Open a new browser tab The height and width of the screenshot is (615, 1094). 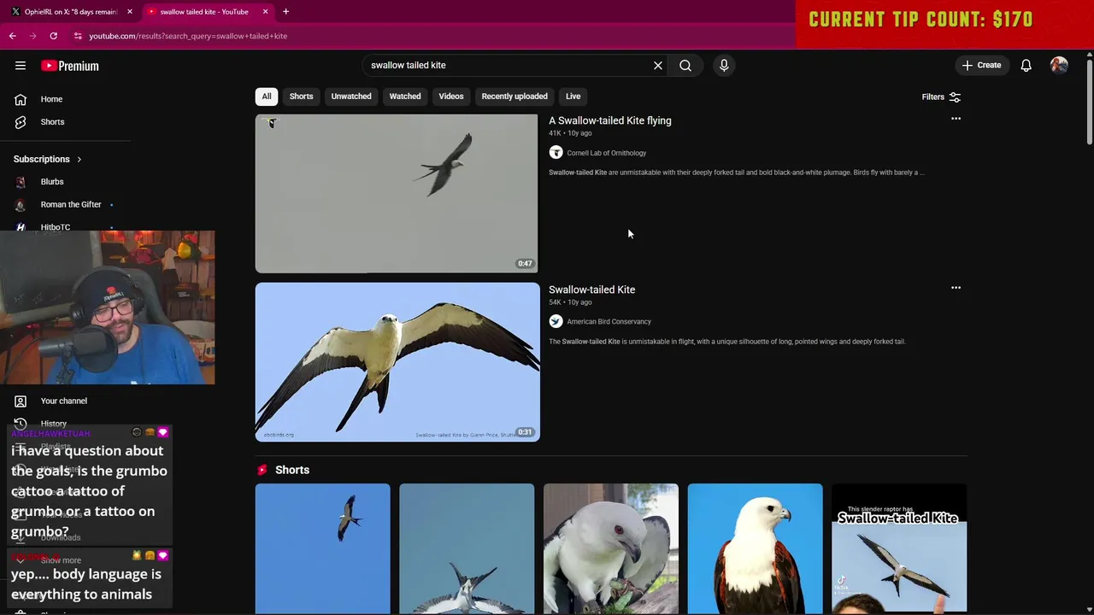(285, 12)
